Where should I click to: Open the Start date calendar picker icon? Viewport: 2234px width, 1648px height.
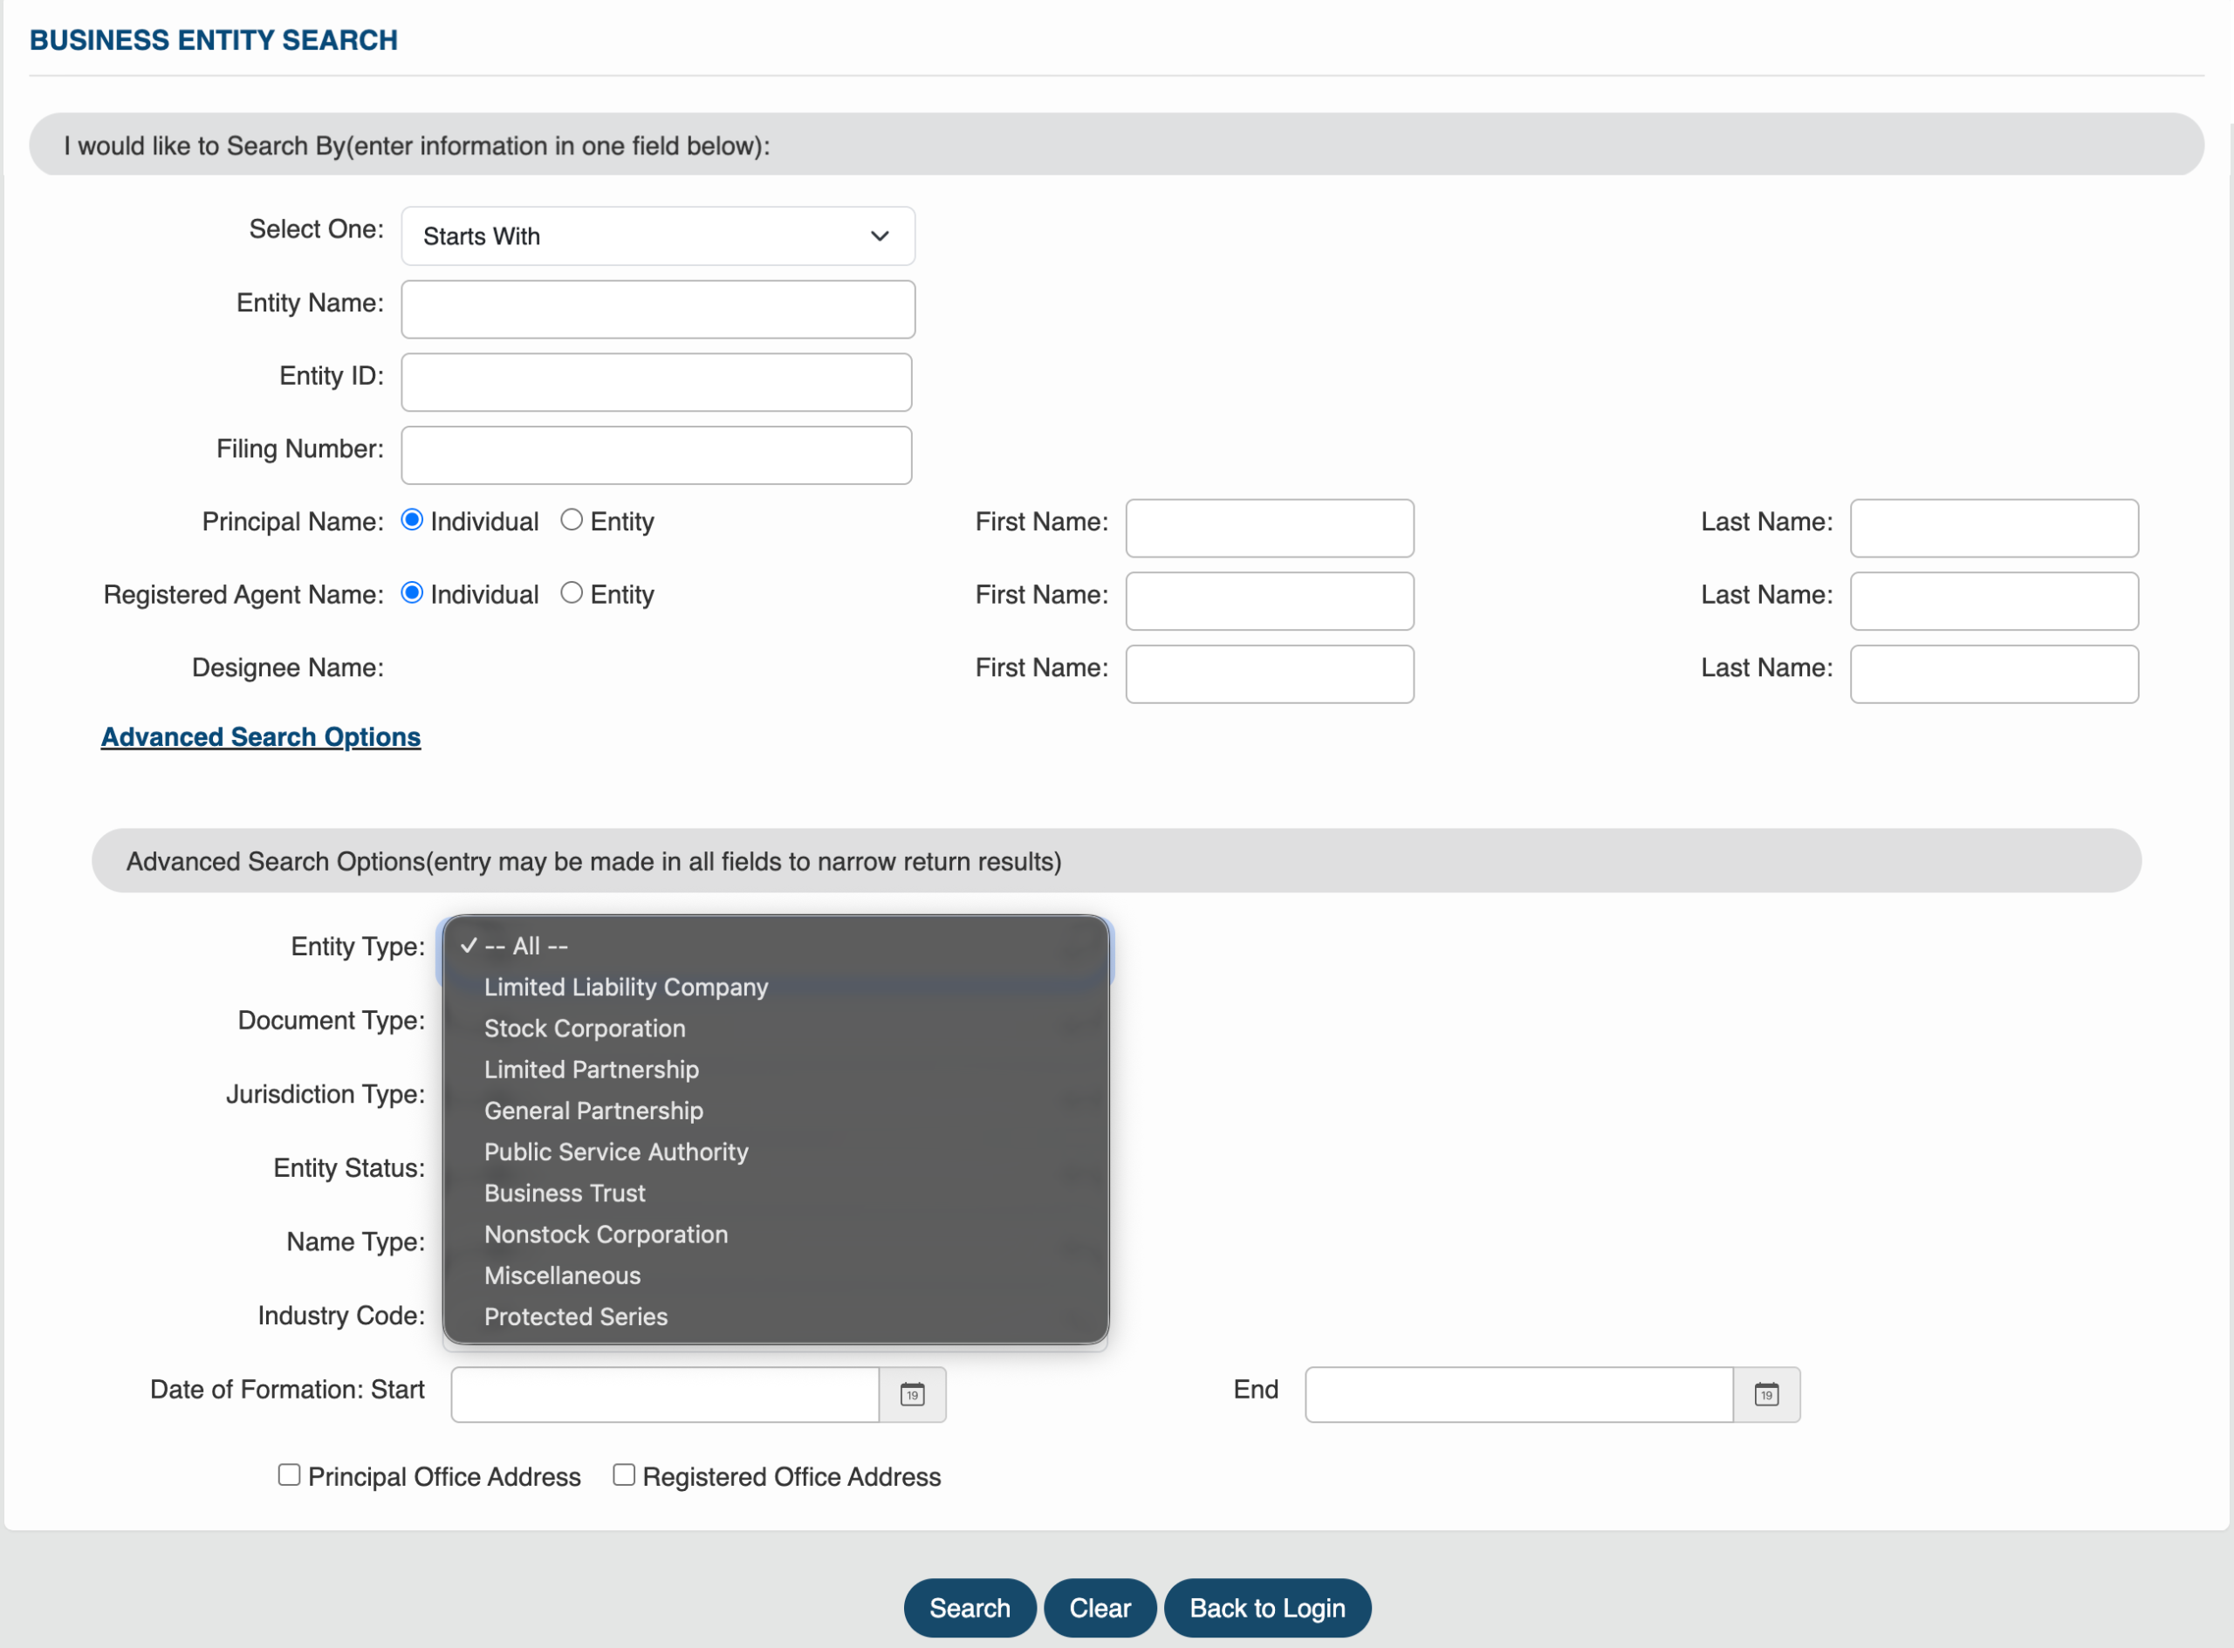[x=912, y=1395]
